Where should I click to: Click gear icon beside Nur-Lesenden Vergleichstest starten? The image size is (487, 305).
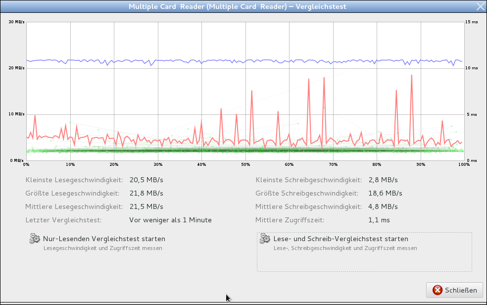point(35,239)
